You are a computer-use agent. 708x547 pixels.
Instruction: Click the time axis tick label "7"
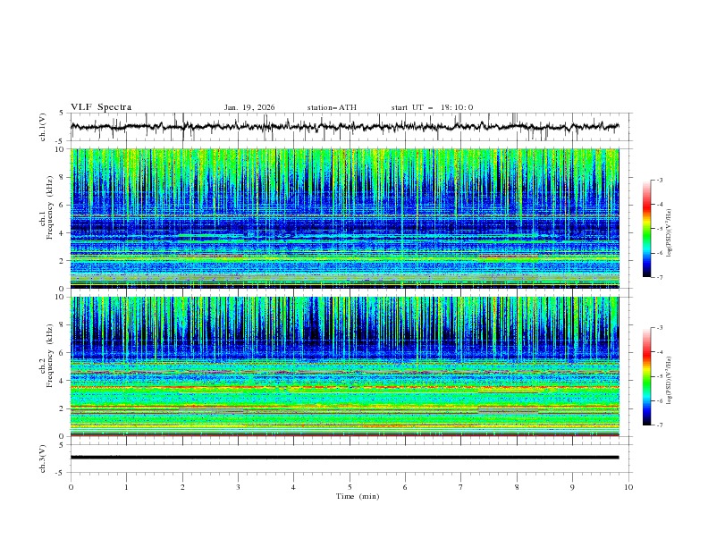(x=461, y=487)
